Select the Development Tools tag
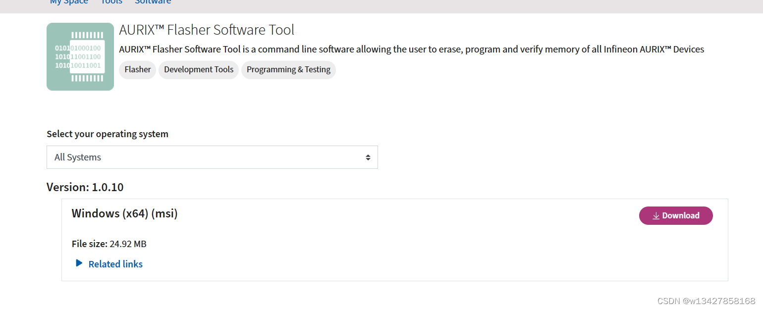Image resolution: width=763 pixels, height=309 pixels. (x=199, y=70)
